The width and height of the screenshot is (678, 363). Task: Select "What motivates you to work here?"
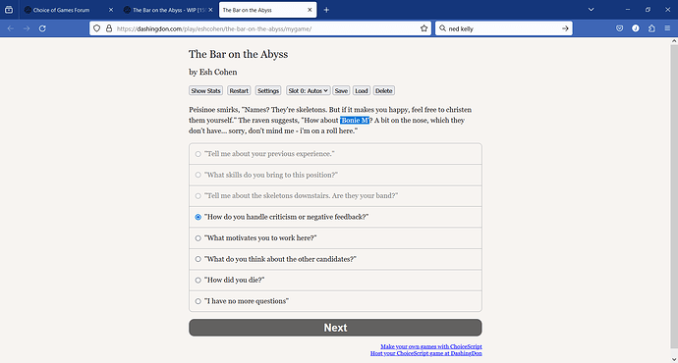[335, 237]
